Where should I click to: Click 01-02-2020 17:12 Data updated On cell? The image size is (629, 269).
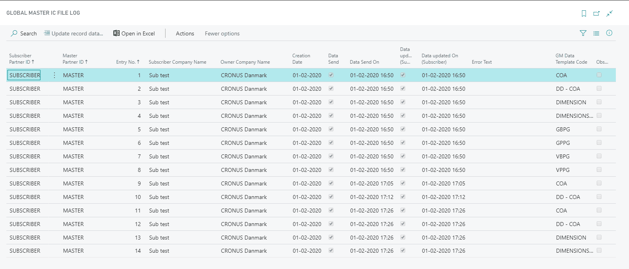(444, 197)
